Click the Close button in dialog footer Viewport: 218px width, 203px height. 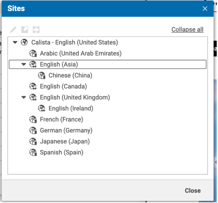click(193, 191)
